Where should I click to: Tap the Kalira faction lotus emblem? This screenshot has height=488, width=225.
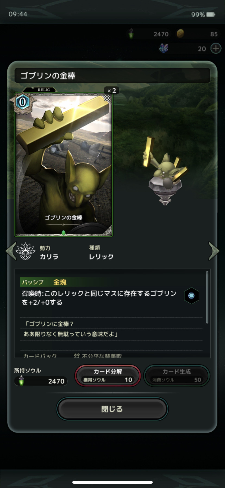point(26,251)
